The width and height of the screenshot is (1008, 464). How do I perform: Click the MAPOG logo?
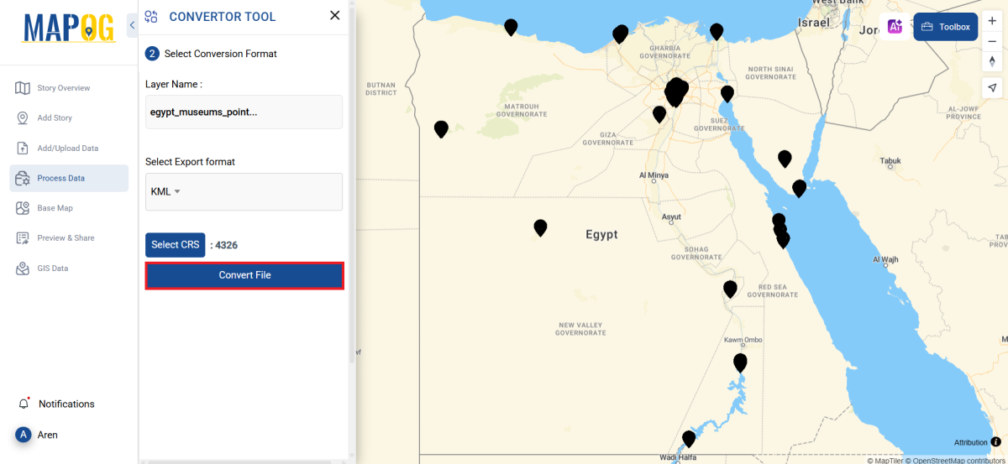69,29
